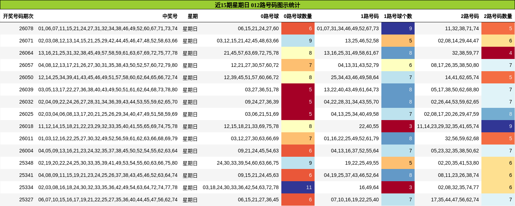Click issue number 26011
Image resolution: width=515 pixels, height=206 pixels.
[x=26, y=138]
